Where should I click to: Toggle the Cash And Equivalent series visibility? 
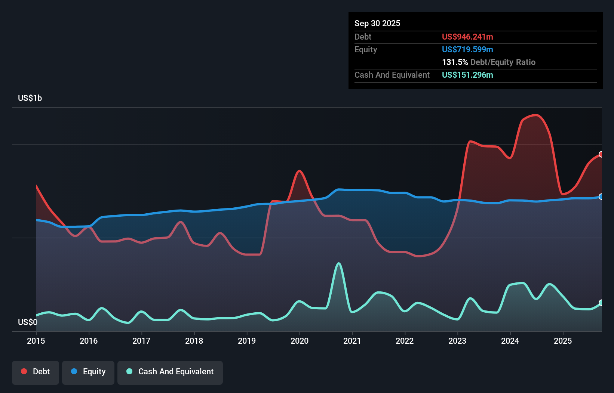(x=170, y=371)
